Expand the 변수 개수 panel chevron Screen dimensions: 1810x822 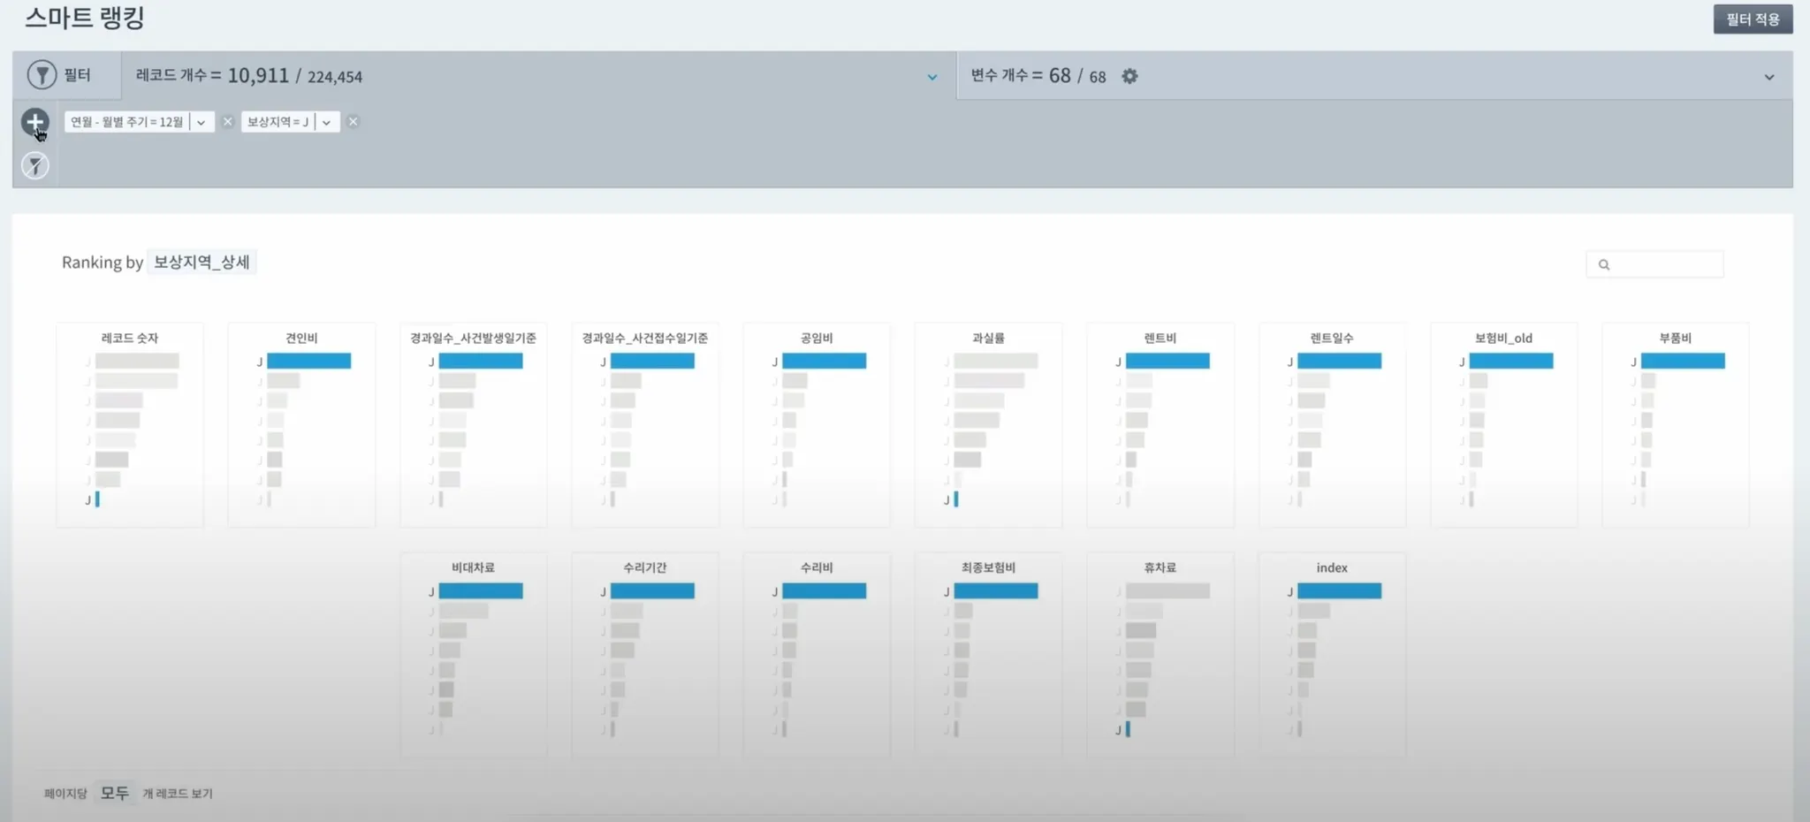pyautogui.click(x=1769, y=77)
